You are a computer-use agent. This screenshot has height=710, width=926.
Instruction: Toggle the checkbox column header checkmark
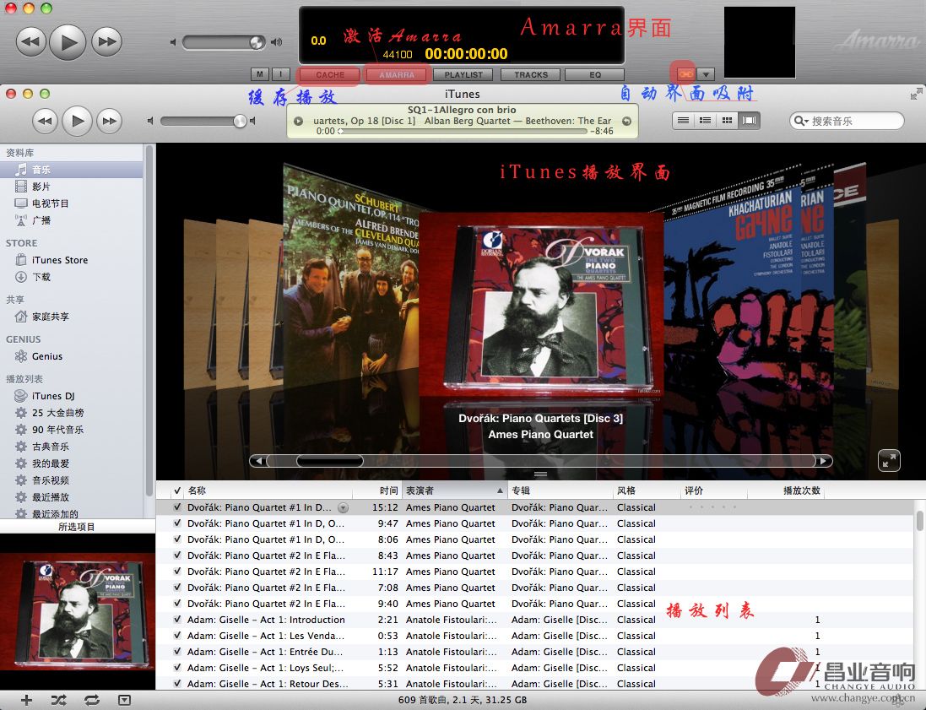[x=177, y=490]
